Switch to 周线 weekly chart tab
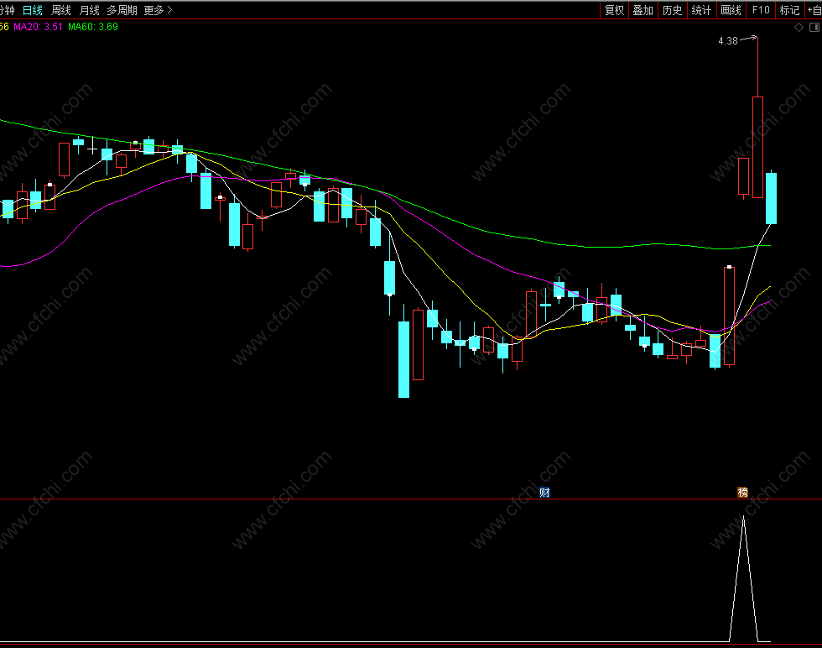Image resolution: width=822 pixels, height=648 pixels. click(x=60, y=10)
